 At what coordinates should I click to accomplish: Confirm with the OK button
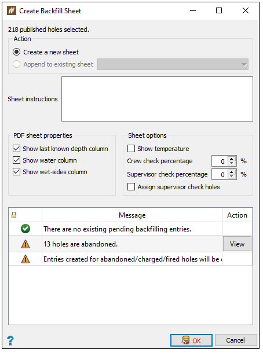point(191,340)
